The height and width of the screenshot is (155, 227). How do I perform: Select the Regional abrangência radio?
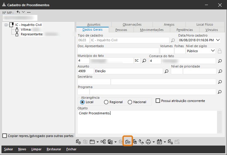point(106,102)
